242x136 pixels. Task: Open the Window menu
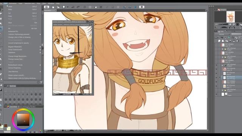pyautogui.click(x=51, y=3)
